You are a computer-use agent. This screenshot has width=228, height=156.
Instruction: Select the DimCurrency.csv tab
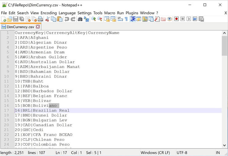pos(20,27)
